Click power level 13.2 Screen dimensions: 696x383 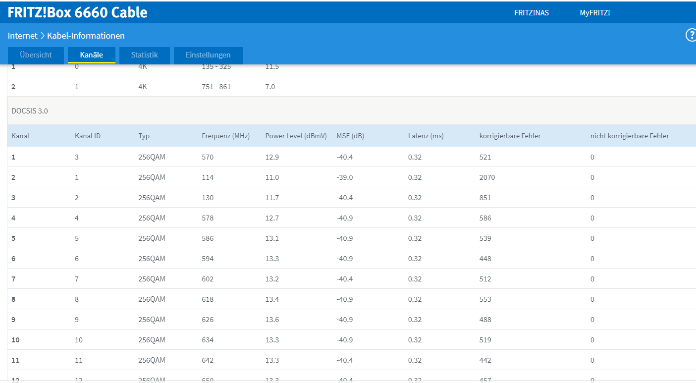[x=272, y=279]
